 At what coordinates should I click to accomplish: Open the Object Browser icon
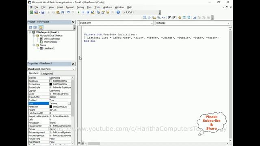[x=108, y=12]
